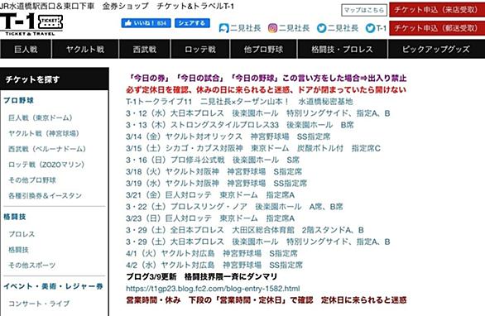
Task: Click 「今日の券」 purple warning notice line
Action: [268, 78]
